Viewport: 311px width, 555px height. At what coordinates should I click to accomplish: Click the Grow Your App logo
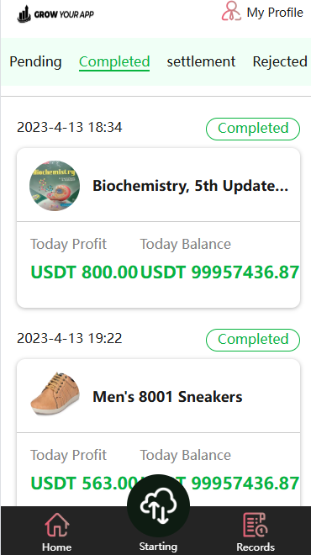pos(55,14)
